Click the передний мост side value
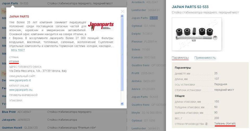Viewport: 250px width, 131px height. pyautogui.click(x=224, y=90)
